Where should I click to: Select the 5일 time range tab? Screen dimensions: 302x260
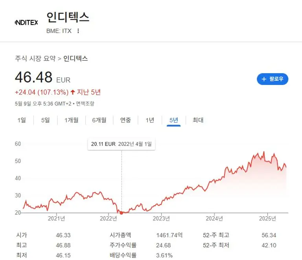coord(45,120)
